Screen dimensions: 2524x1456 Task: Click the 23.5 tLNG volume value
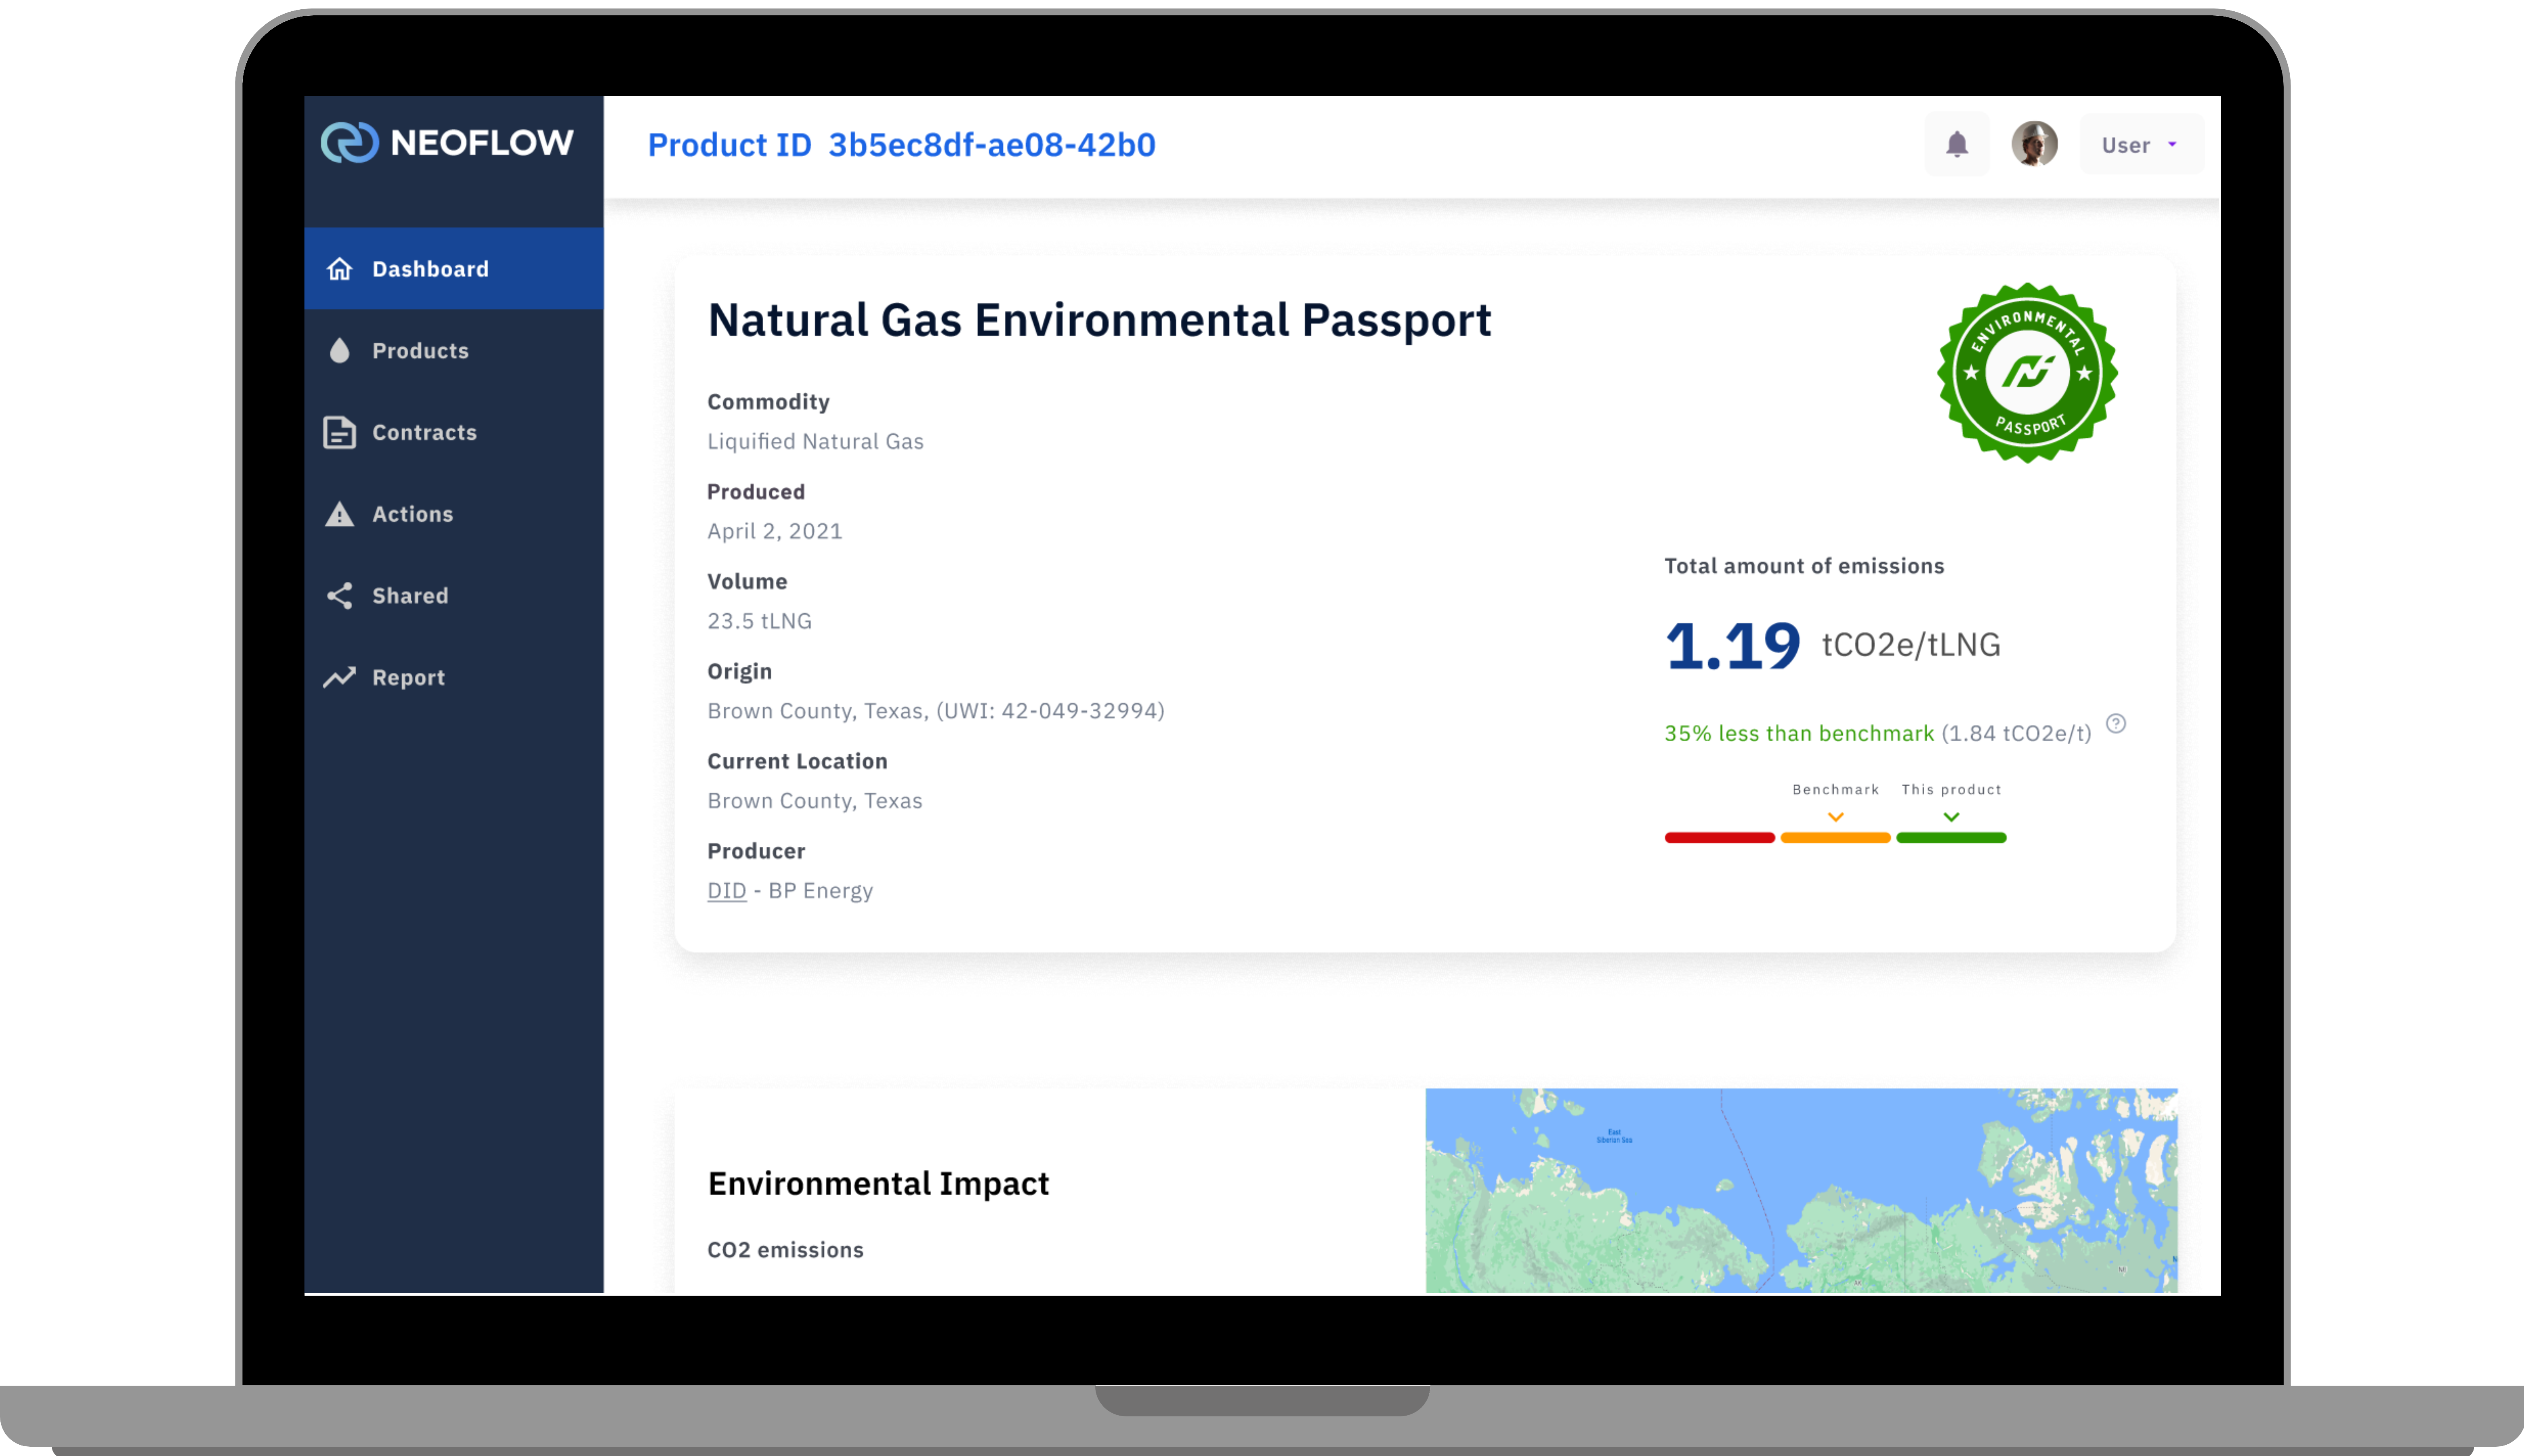click(760, 621)
